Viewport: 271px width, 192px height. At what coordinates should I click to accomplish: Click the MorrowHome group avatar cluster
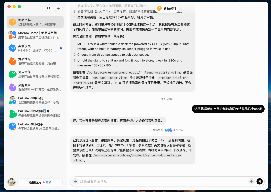pyautogui.click(x=13, y=35)
